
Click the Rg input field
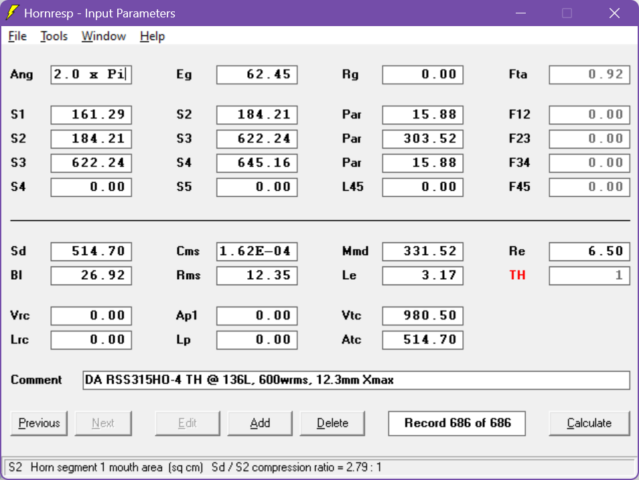point(423,74)
